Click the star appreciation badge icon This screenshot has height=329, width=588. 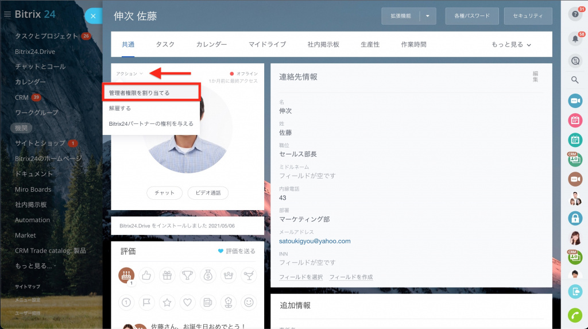click(x=167, y=301)
